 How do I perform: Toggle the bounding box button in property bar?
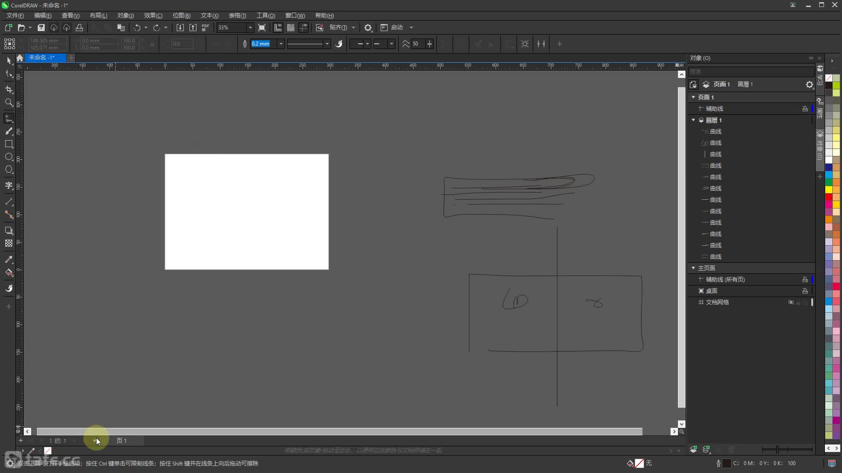click(x=525, y=44)
